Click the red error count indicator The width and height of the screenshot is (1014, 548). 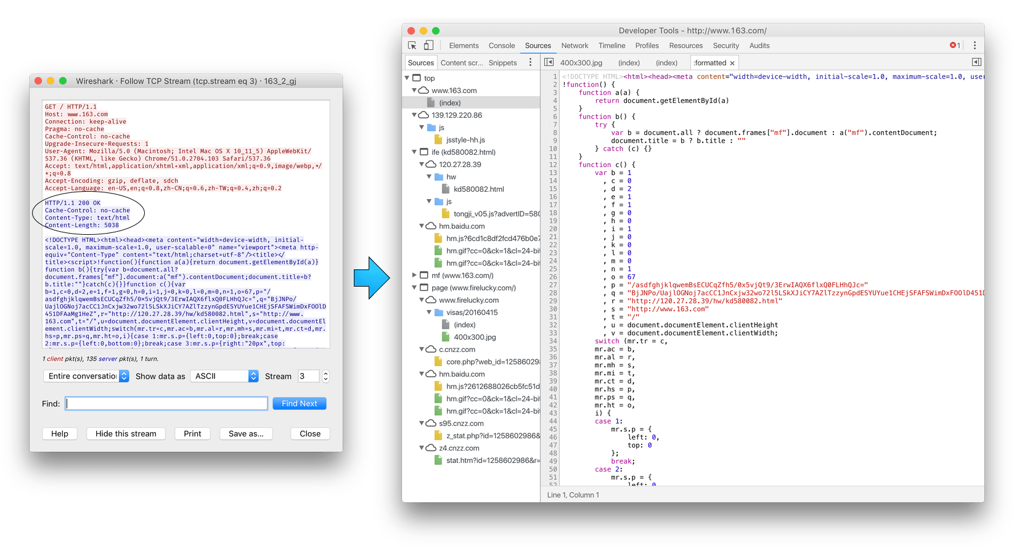tap(955, 46)
